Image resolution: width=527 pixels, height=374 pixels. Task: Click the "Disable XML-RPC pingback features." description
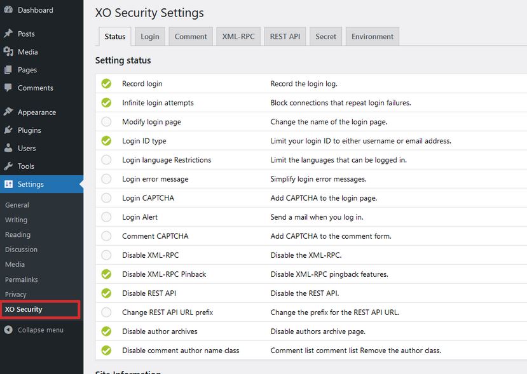click(x=329, y=274)
